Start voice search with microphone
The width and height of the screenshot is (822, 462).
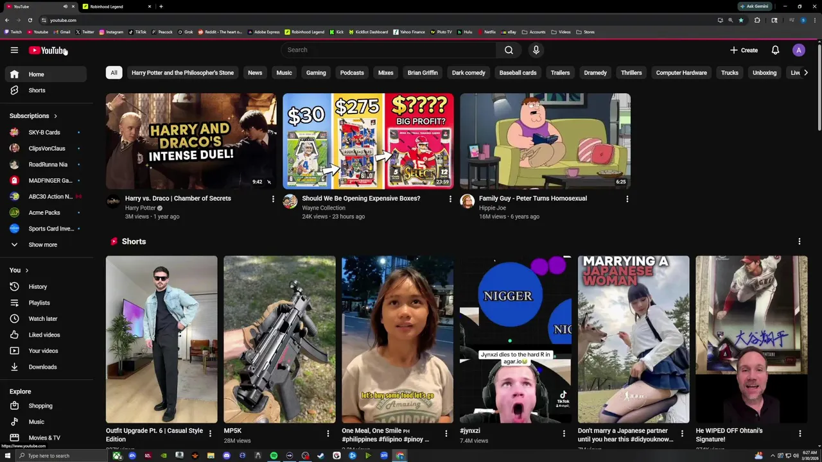536,50
